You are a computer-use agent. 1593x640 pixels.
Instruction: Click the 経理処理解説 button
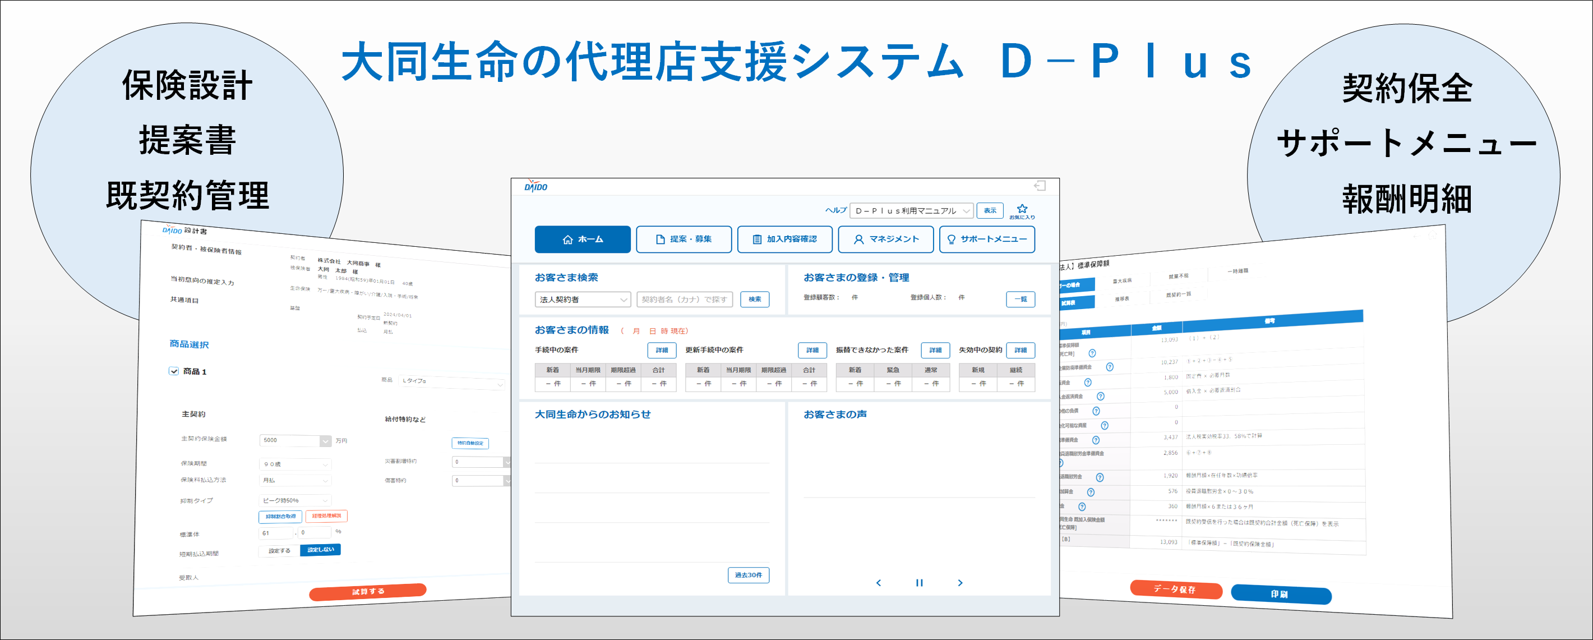[x=326, y=515]
